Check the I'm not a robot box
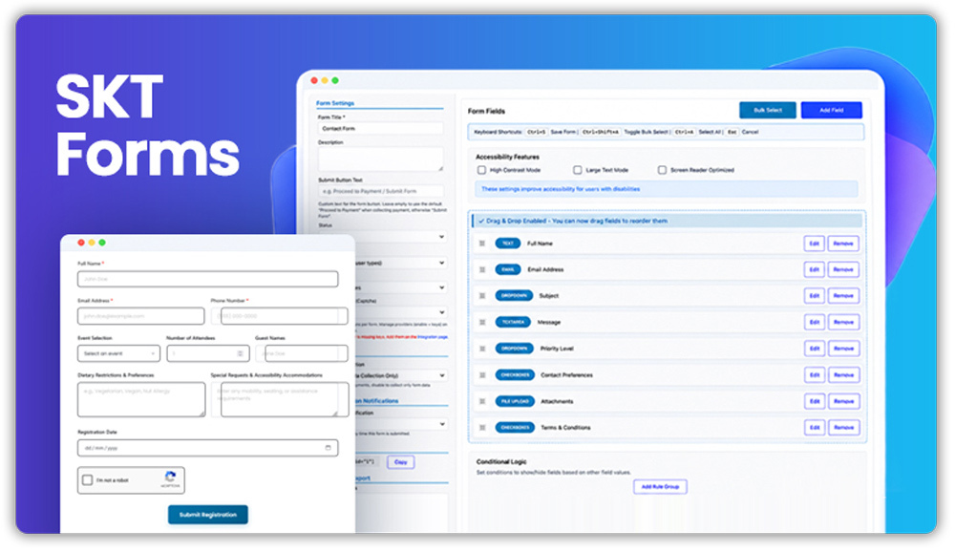Viewport: 955px width, 552px height. click(88, 480)
